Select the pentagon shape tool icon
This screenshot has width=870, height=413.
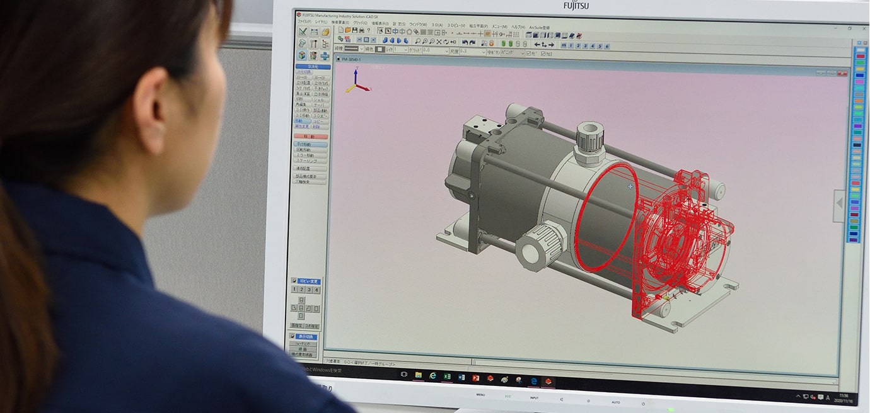pyautogui.click(x=409, y=31)
